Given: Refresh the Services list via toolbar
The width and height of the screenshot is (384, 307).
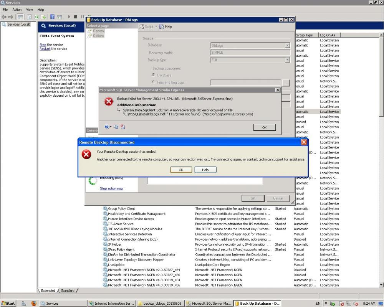Looking at the screenshot, I should coord(36,17).
